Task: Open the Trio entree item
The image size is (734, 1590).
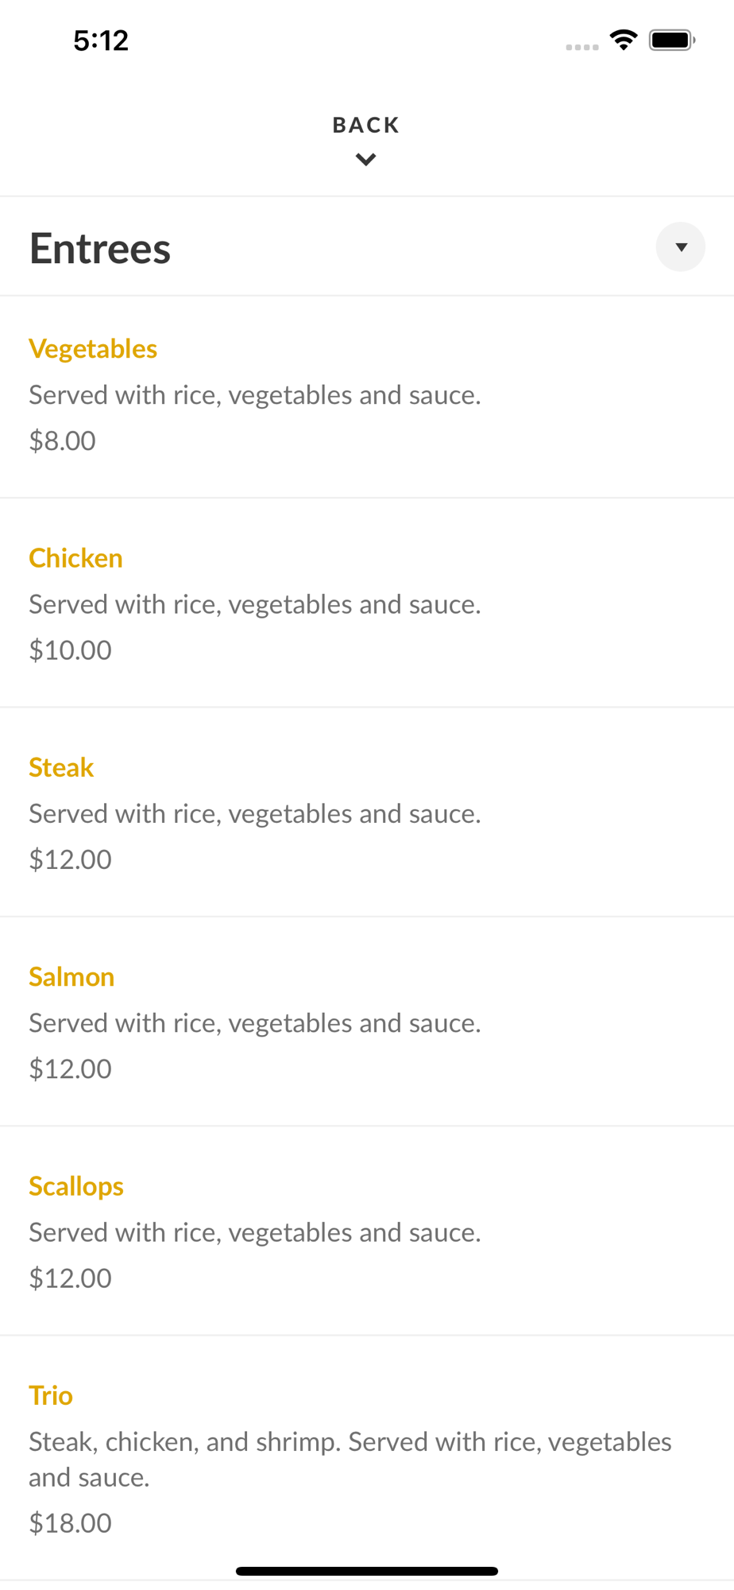Action: point(367,1457)
